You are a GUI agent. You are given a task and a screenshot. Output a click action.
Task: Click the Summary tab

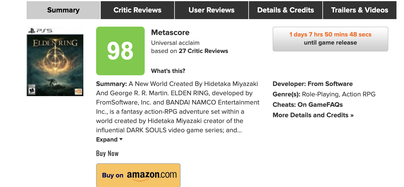[63, 10]
